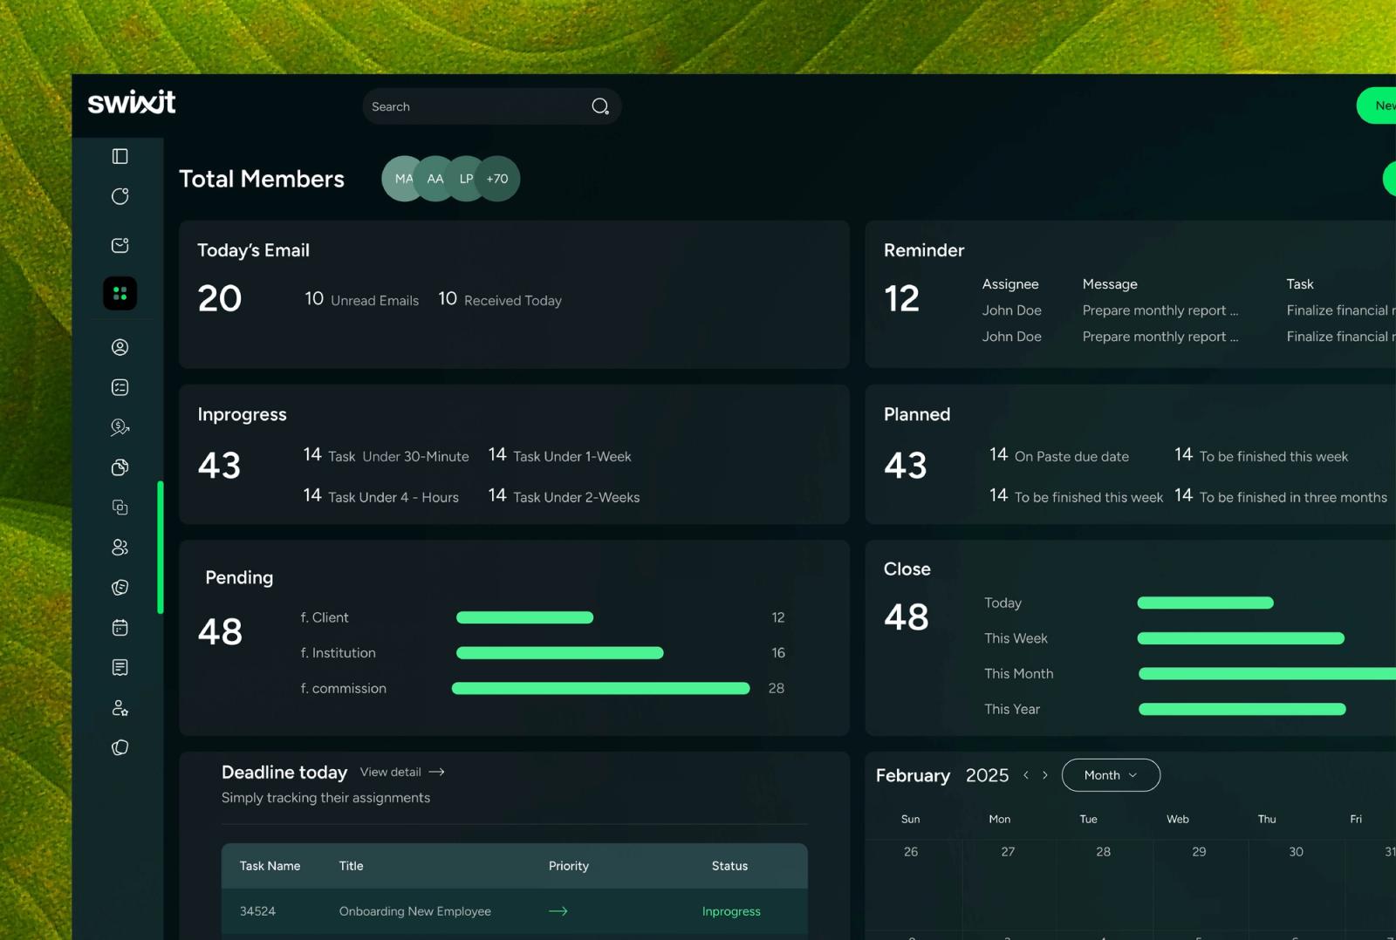The image size is (1396, 940).
Task: Open the bottom stacked cards sidebar icon
Action: pyautogui.click(x=120, y=747)
